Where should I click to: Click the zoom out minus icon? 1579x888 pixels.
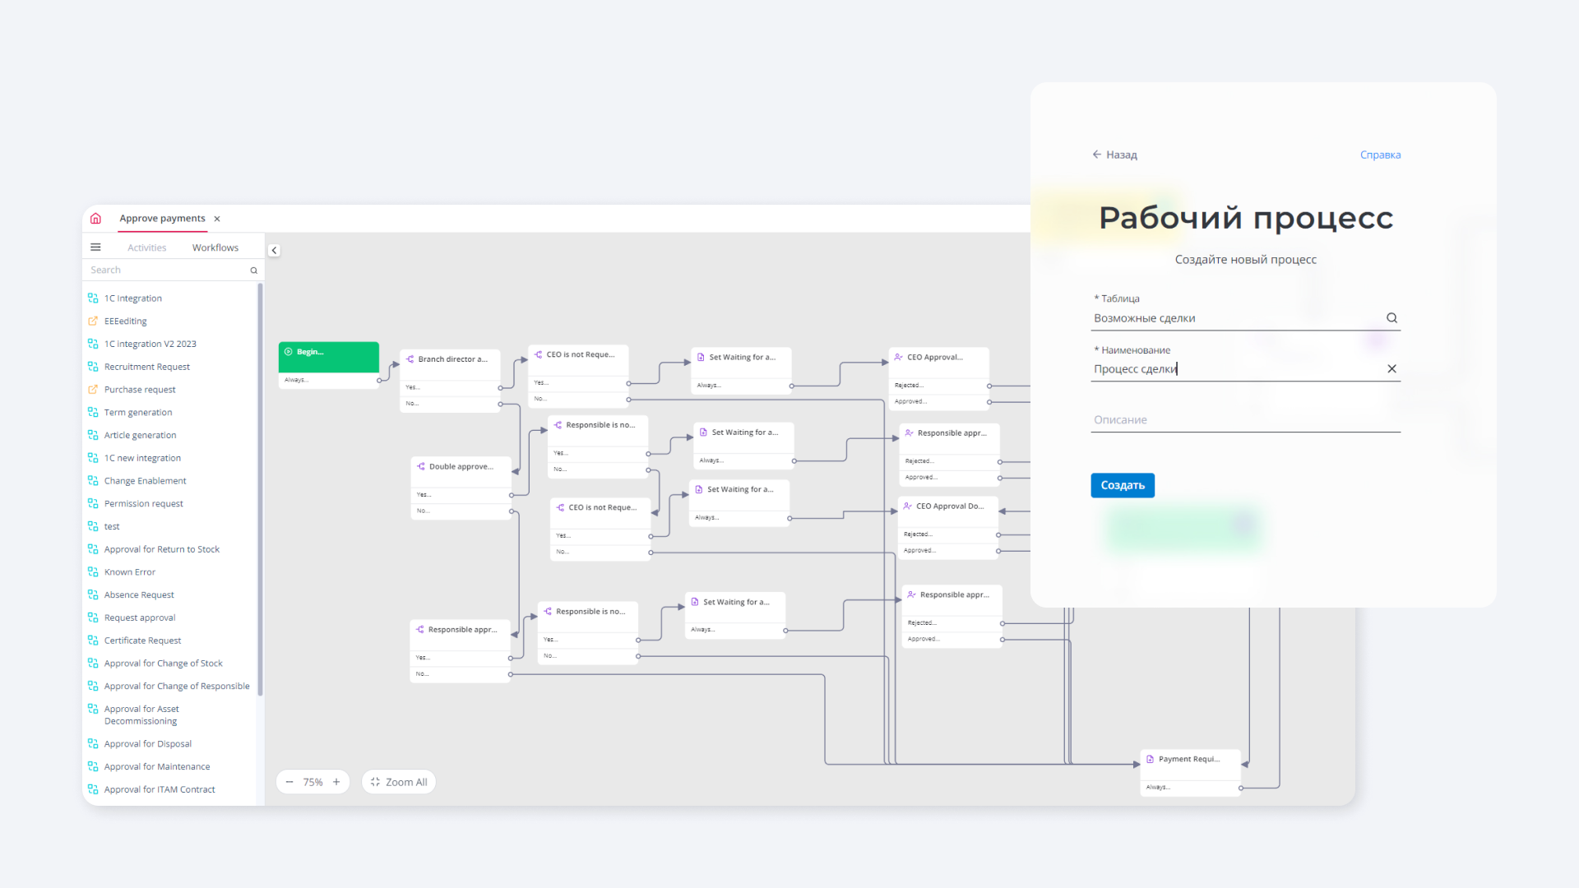point(289,782)
